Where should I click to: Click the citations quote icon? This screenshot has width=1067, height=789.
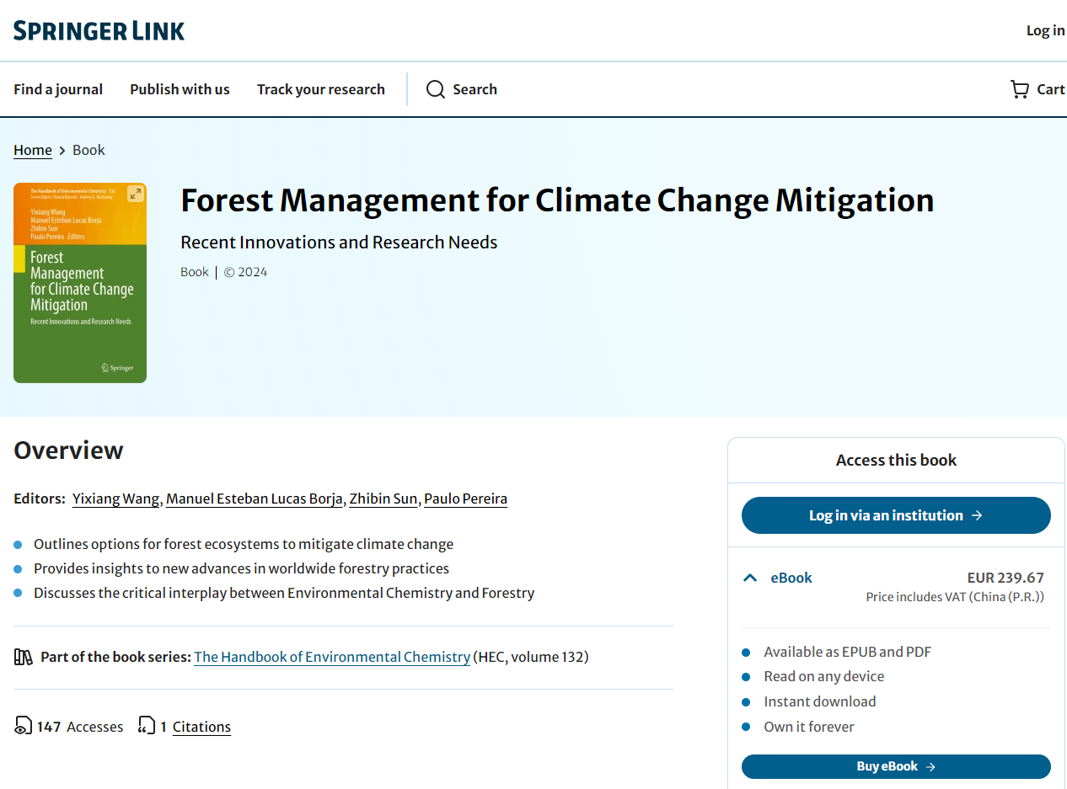[x=147, y=726]
